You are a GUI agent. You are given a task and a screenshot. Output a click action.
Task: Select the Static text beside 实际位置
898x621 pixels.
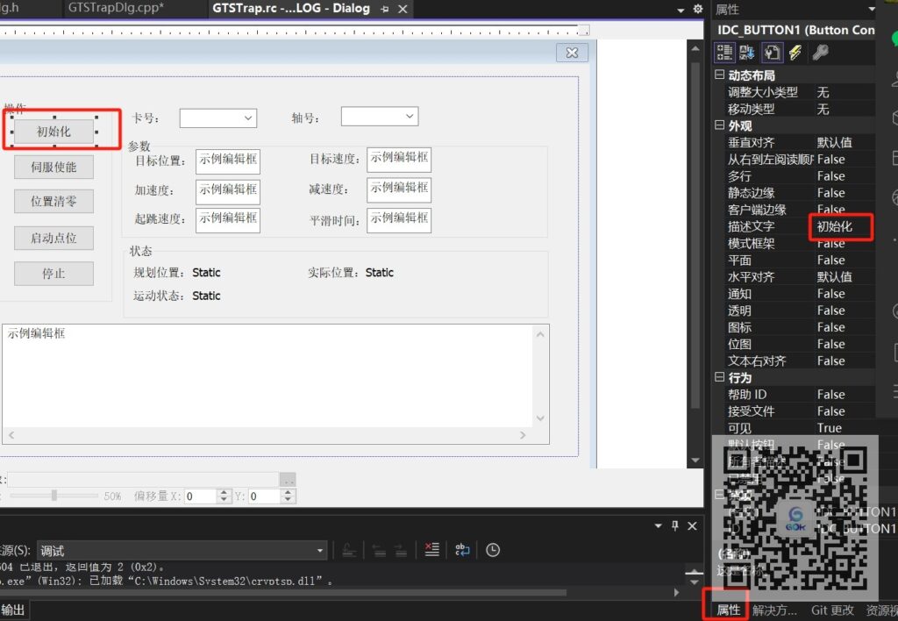(379, 273)
